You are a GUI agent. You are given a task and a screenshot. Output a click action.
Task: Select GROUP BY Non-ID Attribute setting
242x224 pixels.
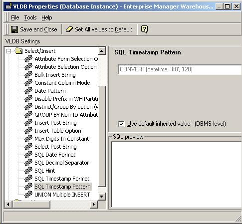66,115
